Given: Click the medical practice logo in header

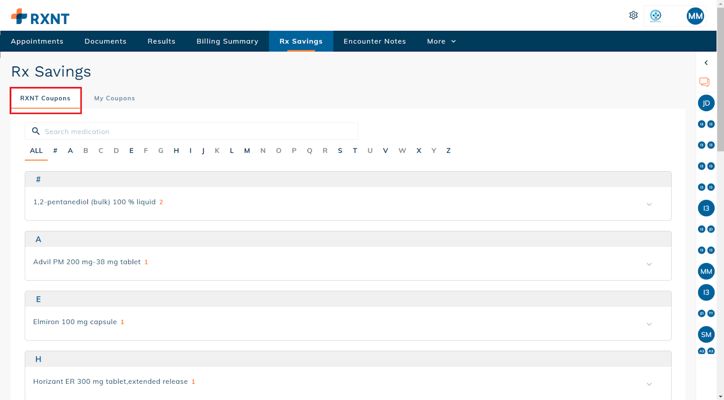Looking at the screenshot, I should coord(656,16).
